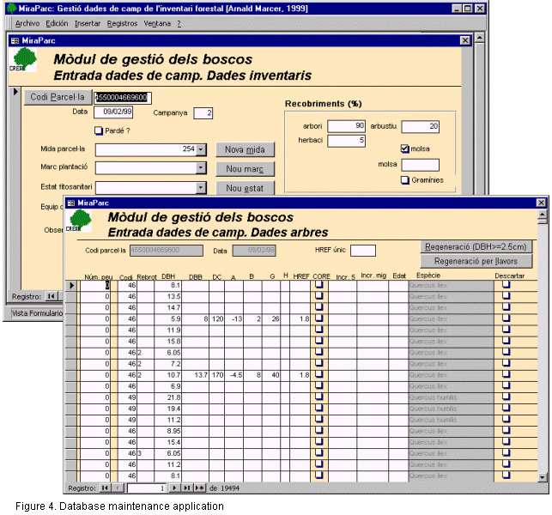The image size is (552, 515).
Task: Open the Edición menu
Action: click(x=57, y=23)
